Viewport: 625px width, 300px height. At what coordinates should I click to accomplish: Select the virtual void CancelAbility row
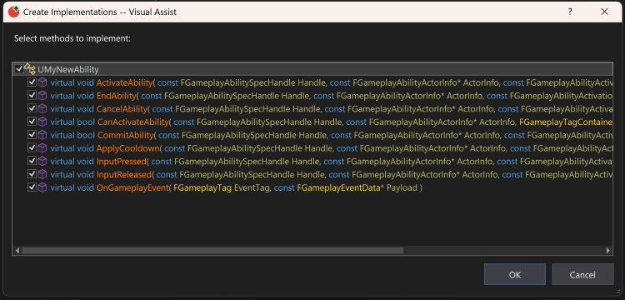click(312, 109)
